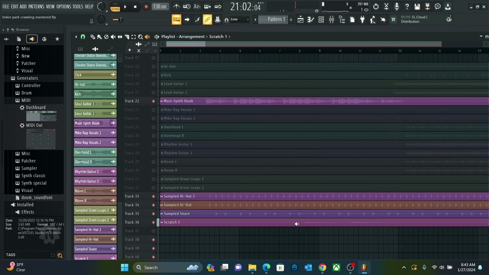489x275 pixels.
Task: Enable wait for input before recording
Action: pos(186,6)
